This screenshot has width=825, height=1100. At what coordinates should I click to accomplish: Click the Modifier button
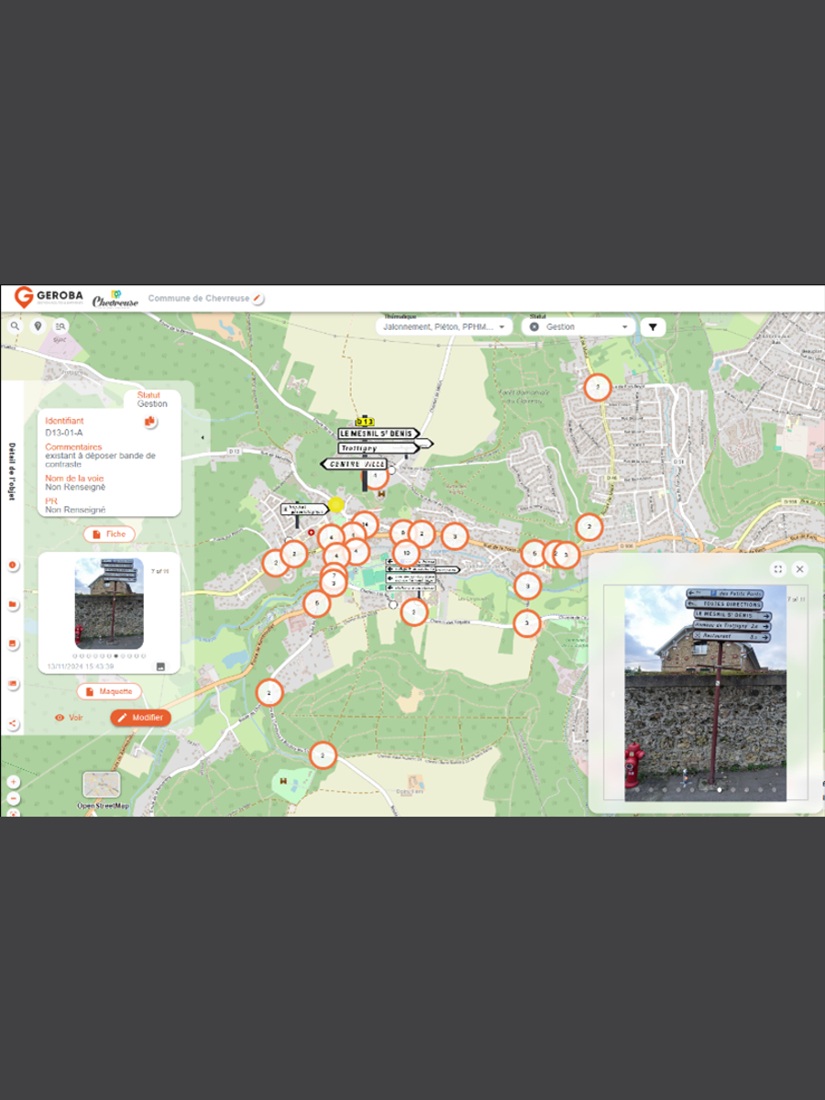[140, 718]
